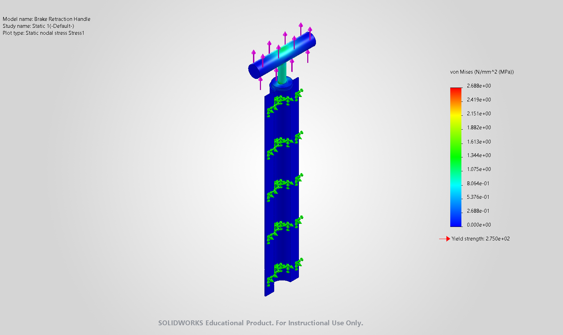
Task: Click the maximum legend value 2.688e+00
Action: tap(479, 86)
